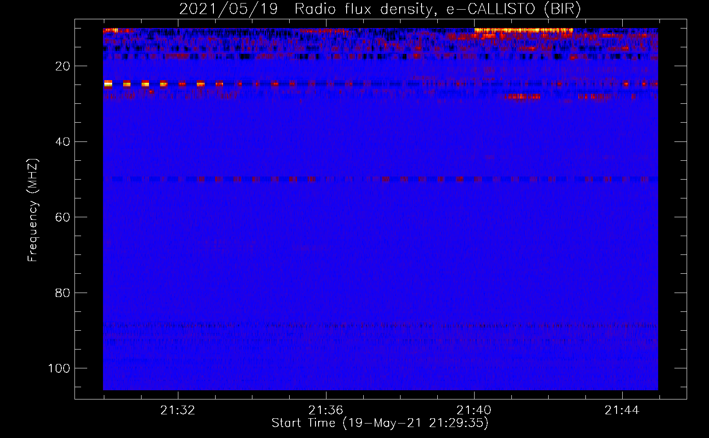Click the 80 MHz frequency tick label
The image size is (709, 438).
(x=63, y=293)
